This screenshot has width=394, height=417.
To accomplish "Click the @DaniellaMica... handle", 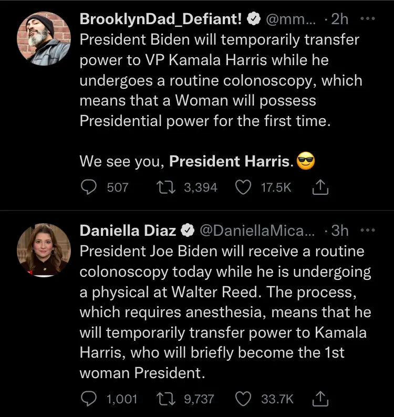I will (257, 231).
